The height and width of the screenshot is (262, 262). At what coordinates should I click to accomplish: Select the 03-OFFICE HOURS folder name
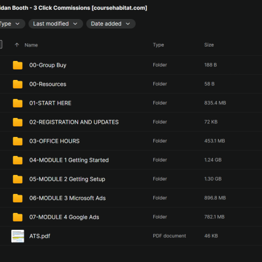(54, 141)
